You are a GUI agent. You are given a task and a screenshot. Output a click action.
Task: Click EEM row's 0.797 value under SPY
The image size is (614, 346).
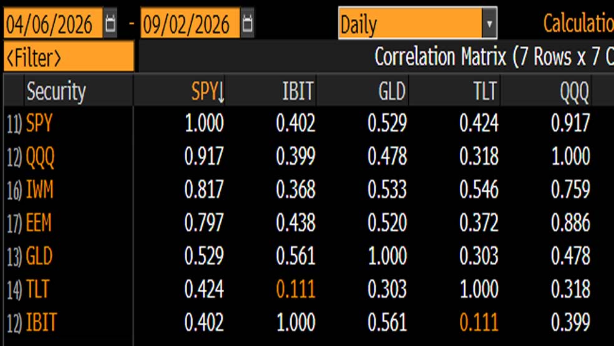coord(204,222)
